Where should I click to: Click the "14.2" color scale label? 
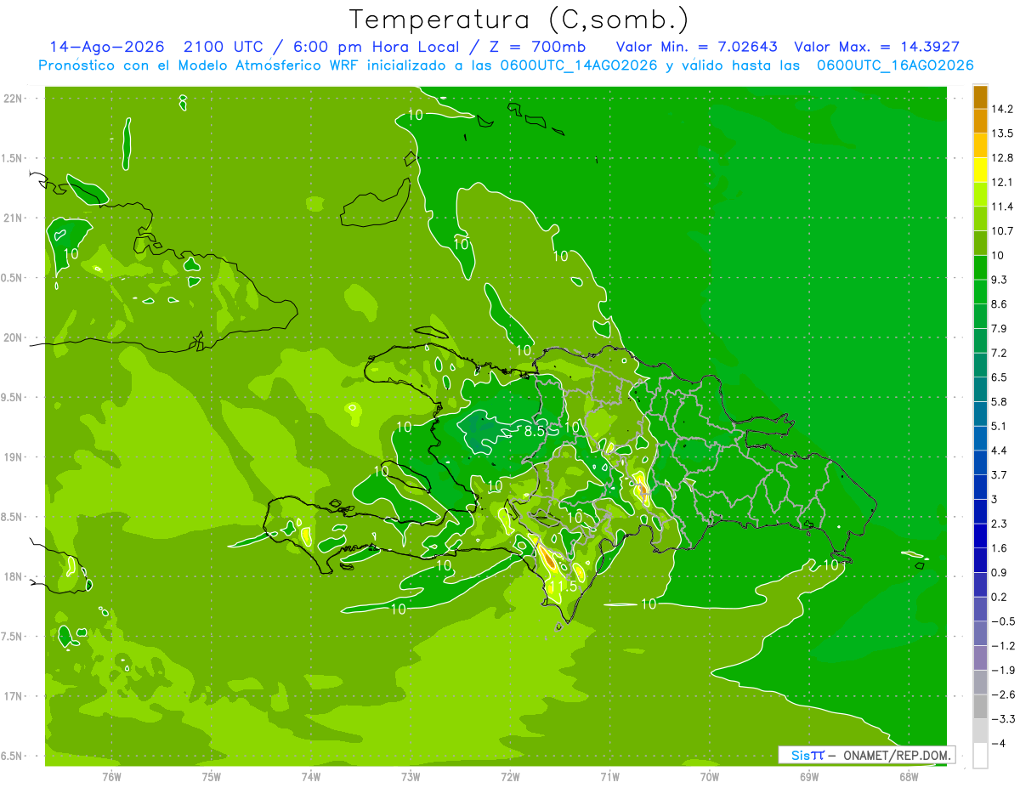(1002, 109)
